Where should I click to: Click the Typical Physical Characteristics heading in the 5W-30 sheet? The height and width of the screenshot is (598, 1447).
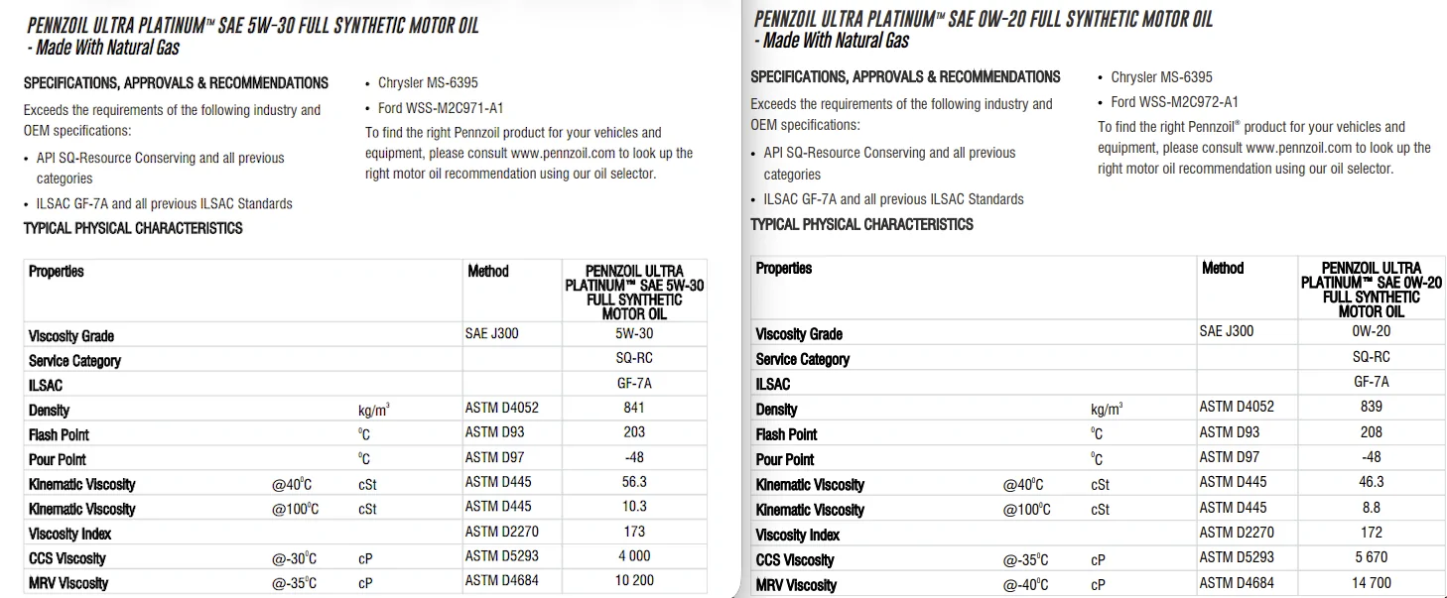coord(133,228)
